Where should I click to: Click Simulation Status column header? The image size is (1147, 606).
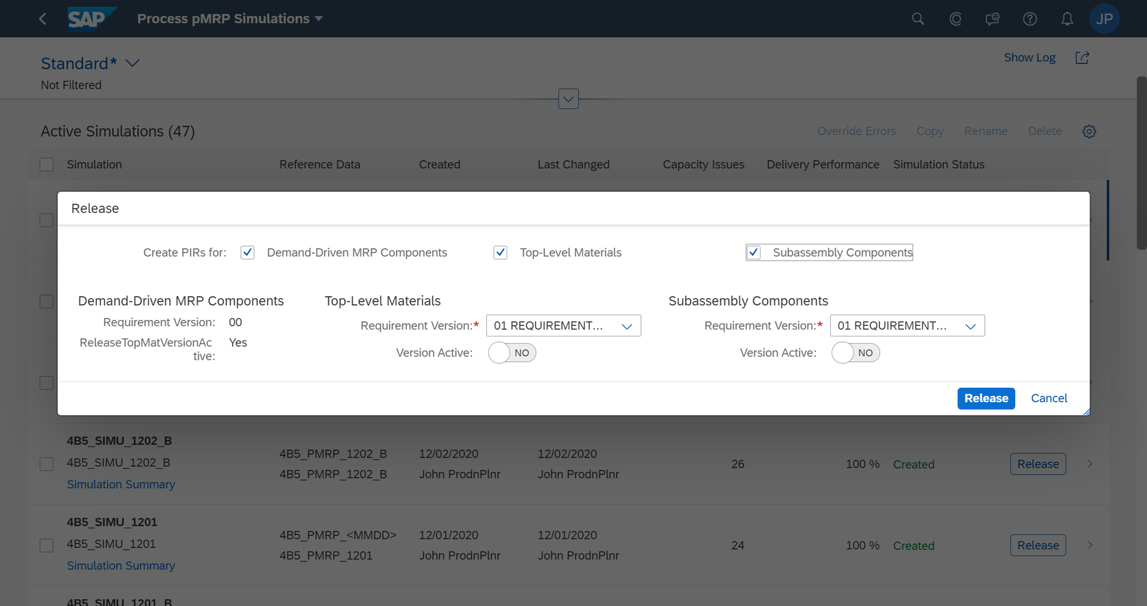939,164
